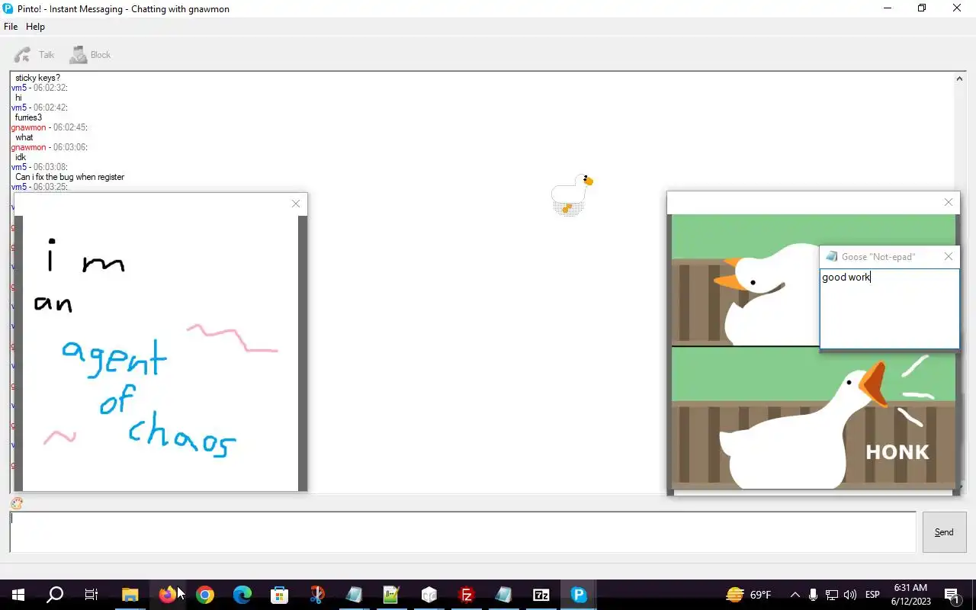Launch Firefox from the taskbar
This screenshot has height=610, width=976.
(167, 595)
